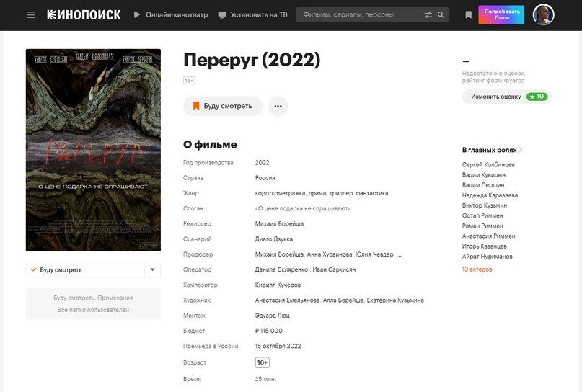This screenshot has height=392, width=582.
Task: Select genre фантастика
Action: (372, 193)
